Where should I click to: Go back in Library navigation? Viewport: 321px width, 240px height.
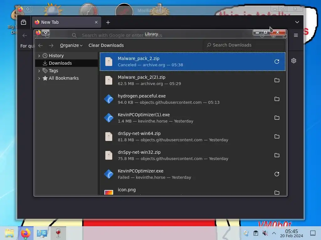(40, 45)
